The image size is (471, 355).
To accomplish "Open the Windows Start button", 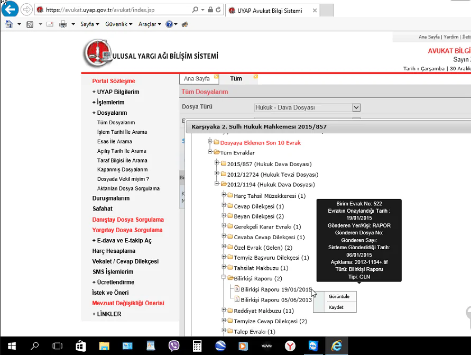I will point(12,346).
